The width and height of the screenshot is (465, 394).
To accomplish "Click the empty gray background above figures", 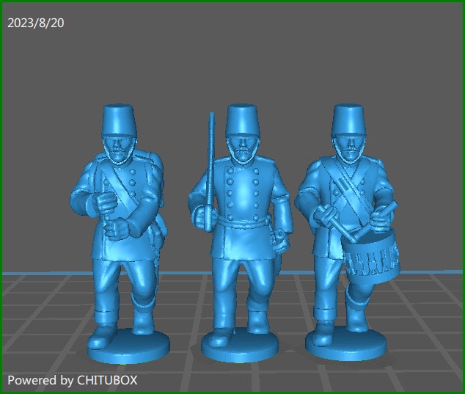I will 235,51.
